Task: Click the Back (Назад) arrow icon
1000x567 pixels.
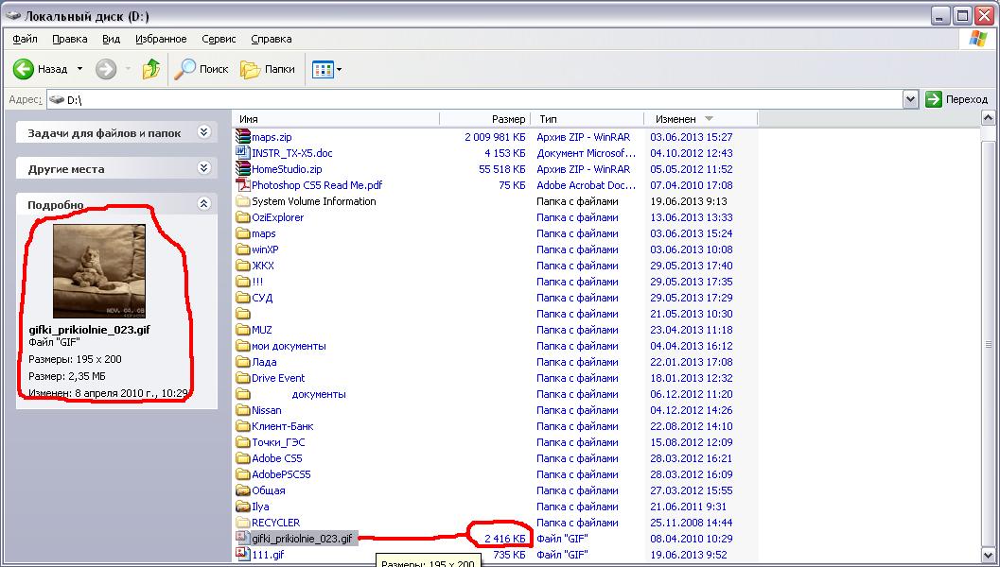Action: click(x=24, y=69)
